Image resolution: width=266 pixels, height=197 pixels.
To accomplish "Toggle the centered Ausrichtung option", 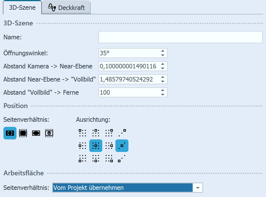I will pyautogui.click(x=96, y=146).
